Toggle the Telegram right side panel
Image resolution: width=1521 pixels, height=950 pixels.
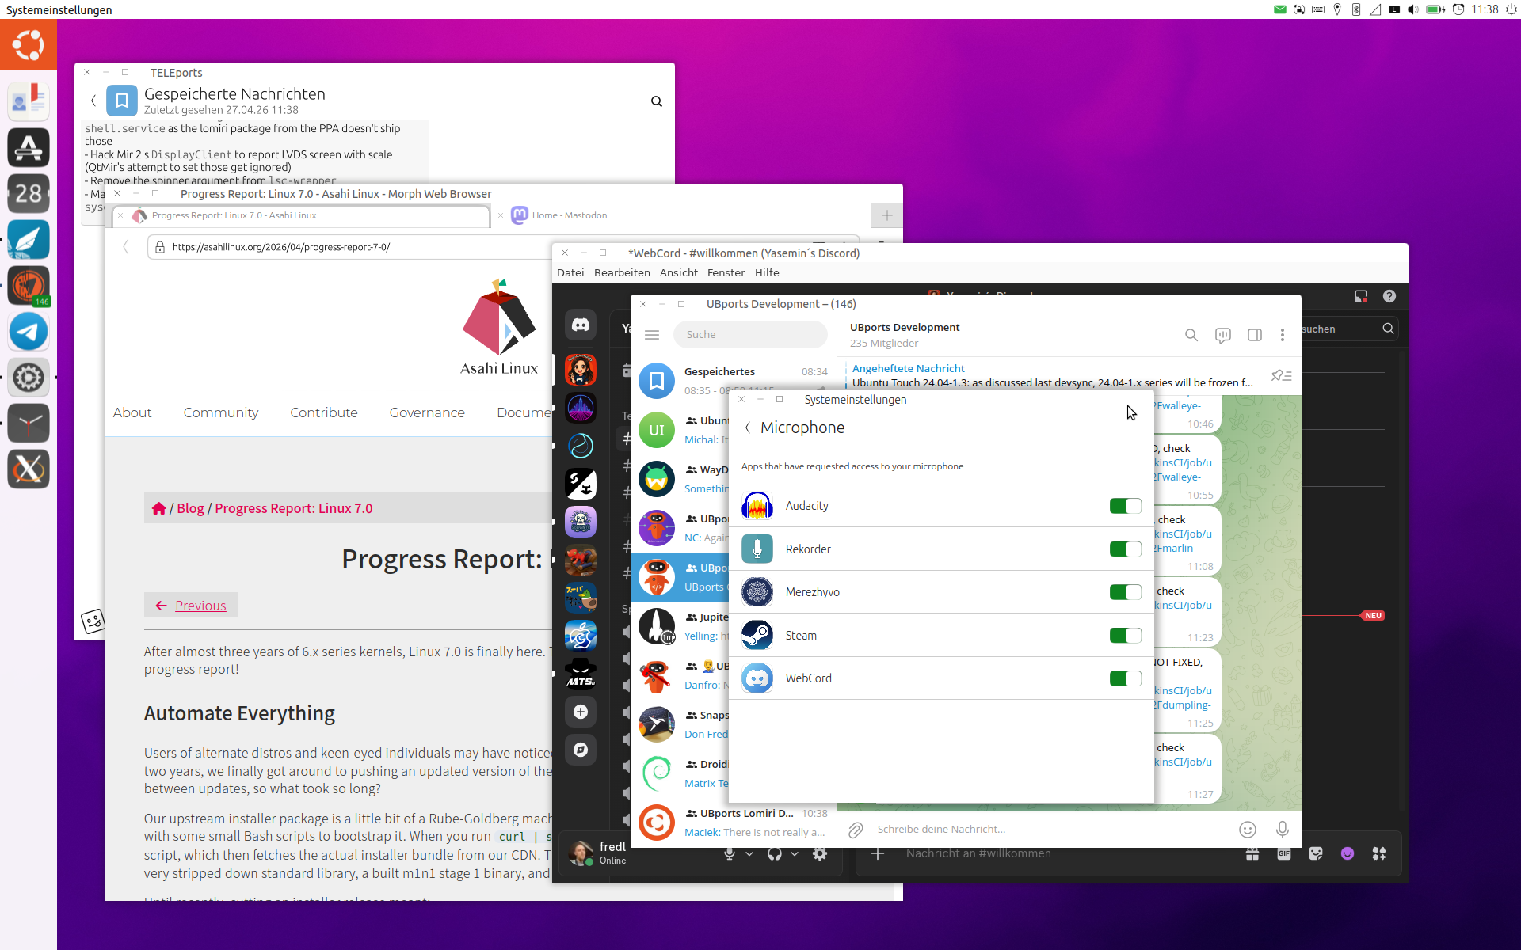(x=1254, y=335)
